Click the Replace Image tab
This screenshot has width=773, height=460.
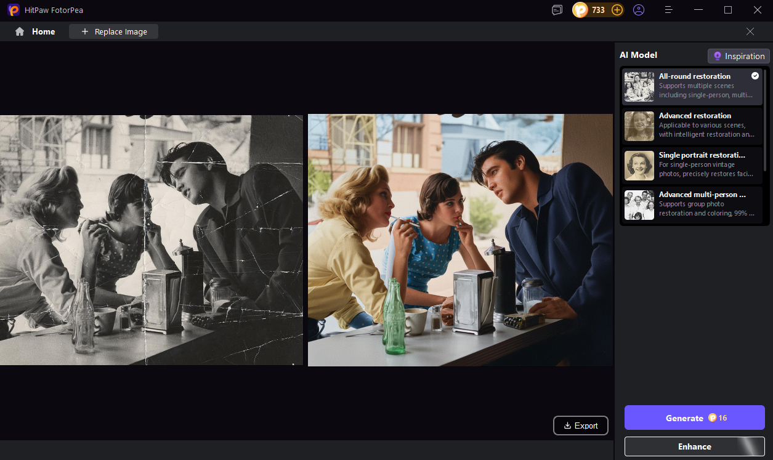(113, 31)
